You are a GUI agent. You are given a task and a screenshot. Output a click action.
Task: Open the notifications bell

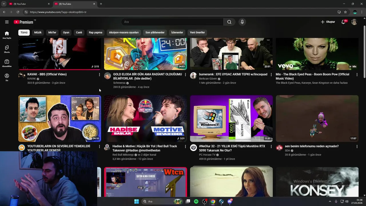(344, 22)
